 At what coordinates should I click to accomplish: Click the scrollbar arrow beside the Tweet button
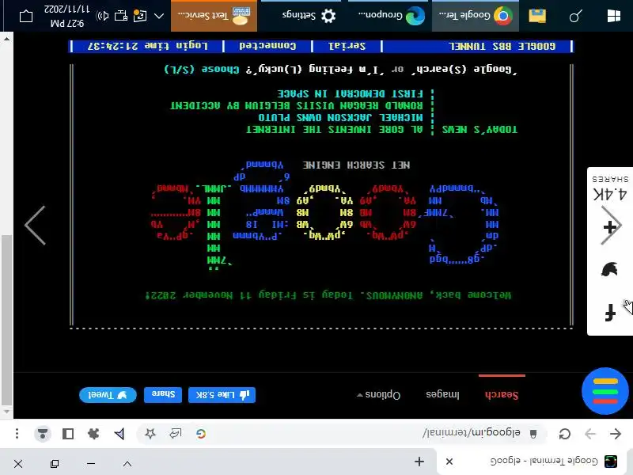[x=6, y=412]
